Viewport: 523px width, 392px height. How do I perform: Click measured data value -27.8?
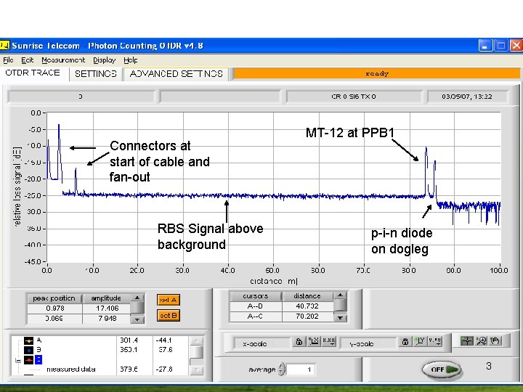coord(163,369)
